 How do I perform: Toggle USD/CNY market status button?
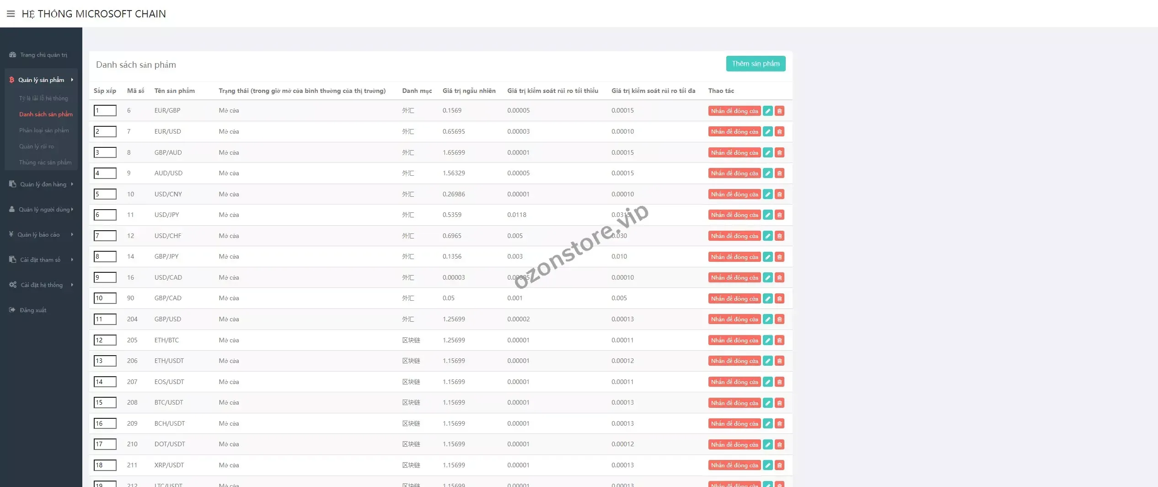click(x=734, y=194)
